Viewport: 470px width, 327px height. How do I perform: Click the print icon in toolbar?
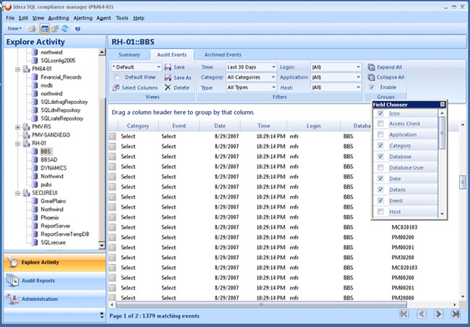(x=32, y=29)
